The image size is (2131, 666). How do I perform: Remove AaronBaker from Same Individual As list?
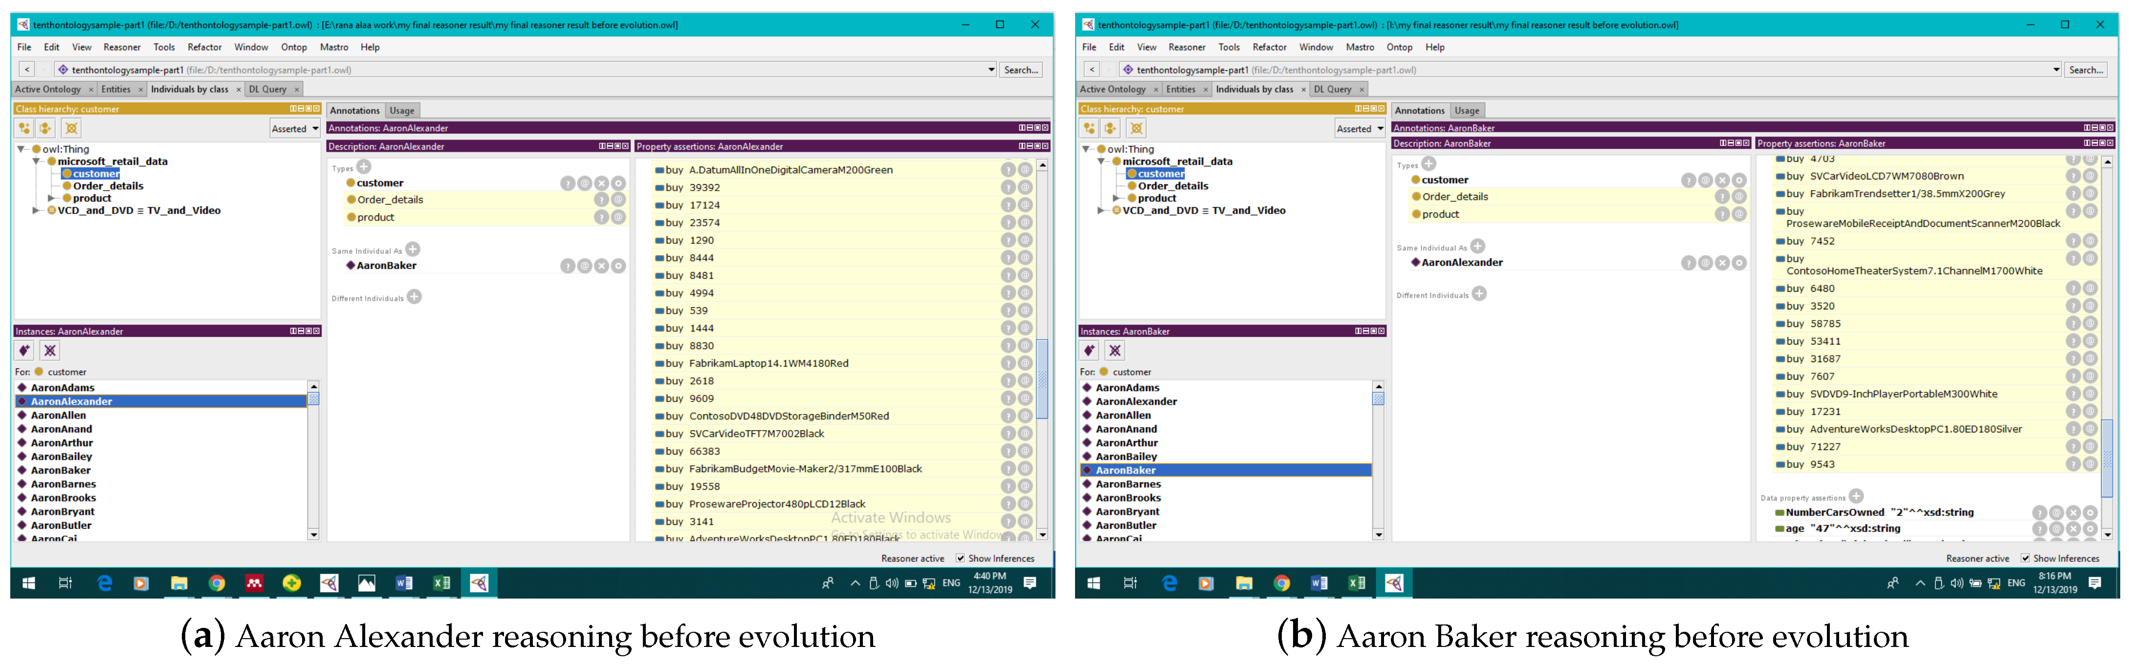click(x=601, y=266)
